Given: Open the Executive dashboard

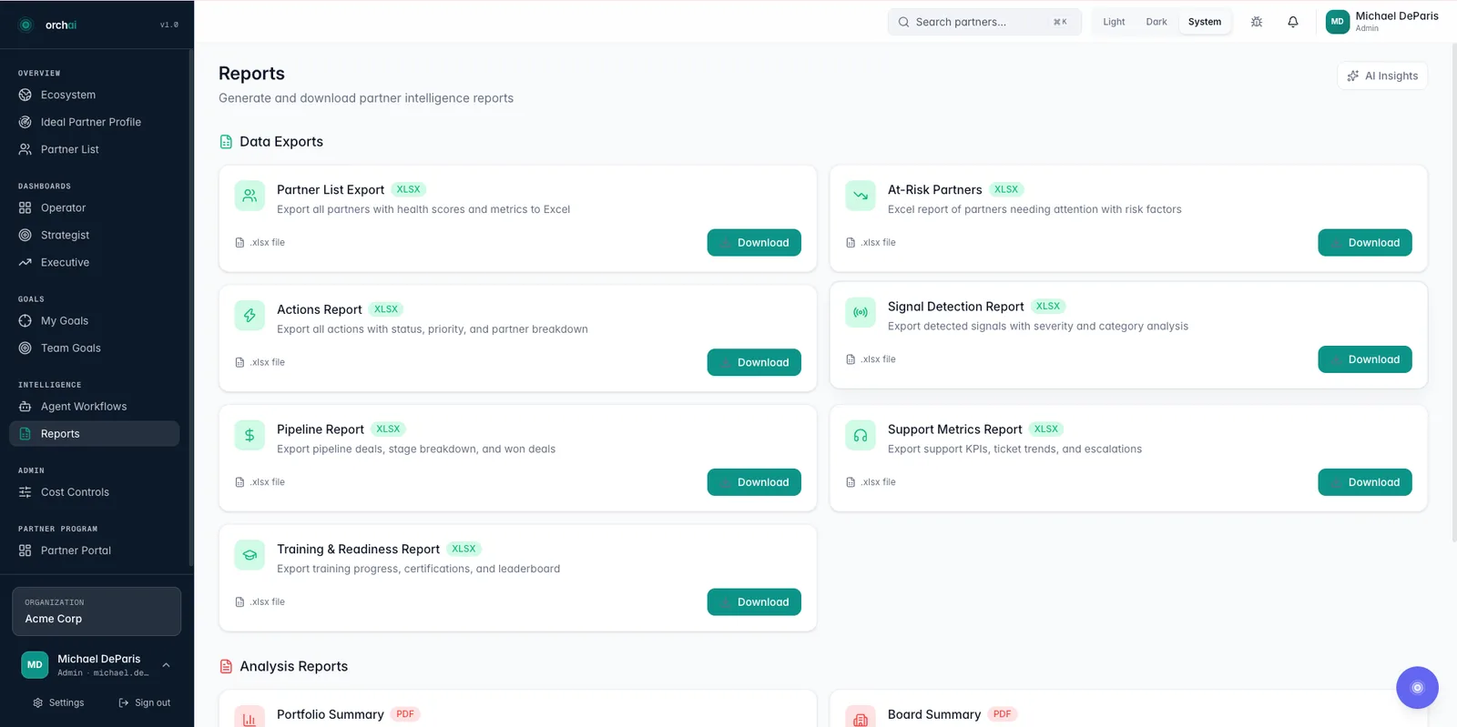Looking at the screenshot, I should 95,262.
